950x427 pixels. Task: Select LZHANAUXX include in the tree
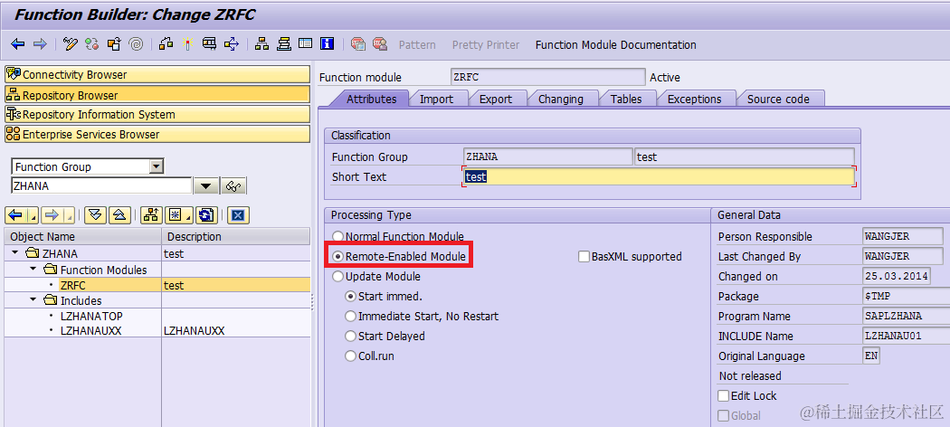[91, 331]
